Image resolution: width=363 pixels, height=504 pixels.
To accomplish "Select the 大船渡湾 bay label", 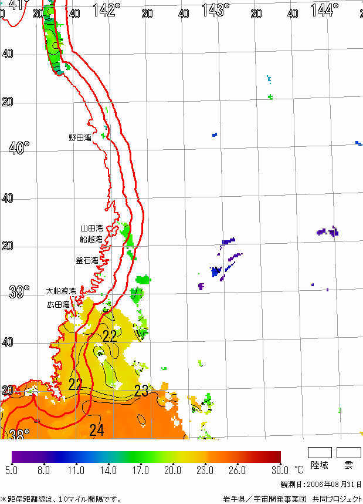I will (x=61, y=291).
